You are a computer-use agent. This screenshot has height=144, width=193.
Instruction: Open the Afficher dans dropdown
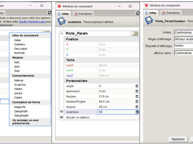pos(183,53)
